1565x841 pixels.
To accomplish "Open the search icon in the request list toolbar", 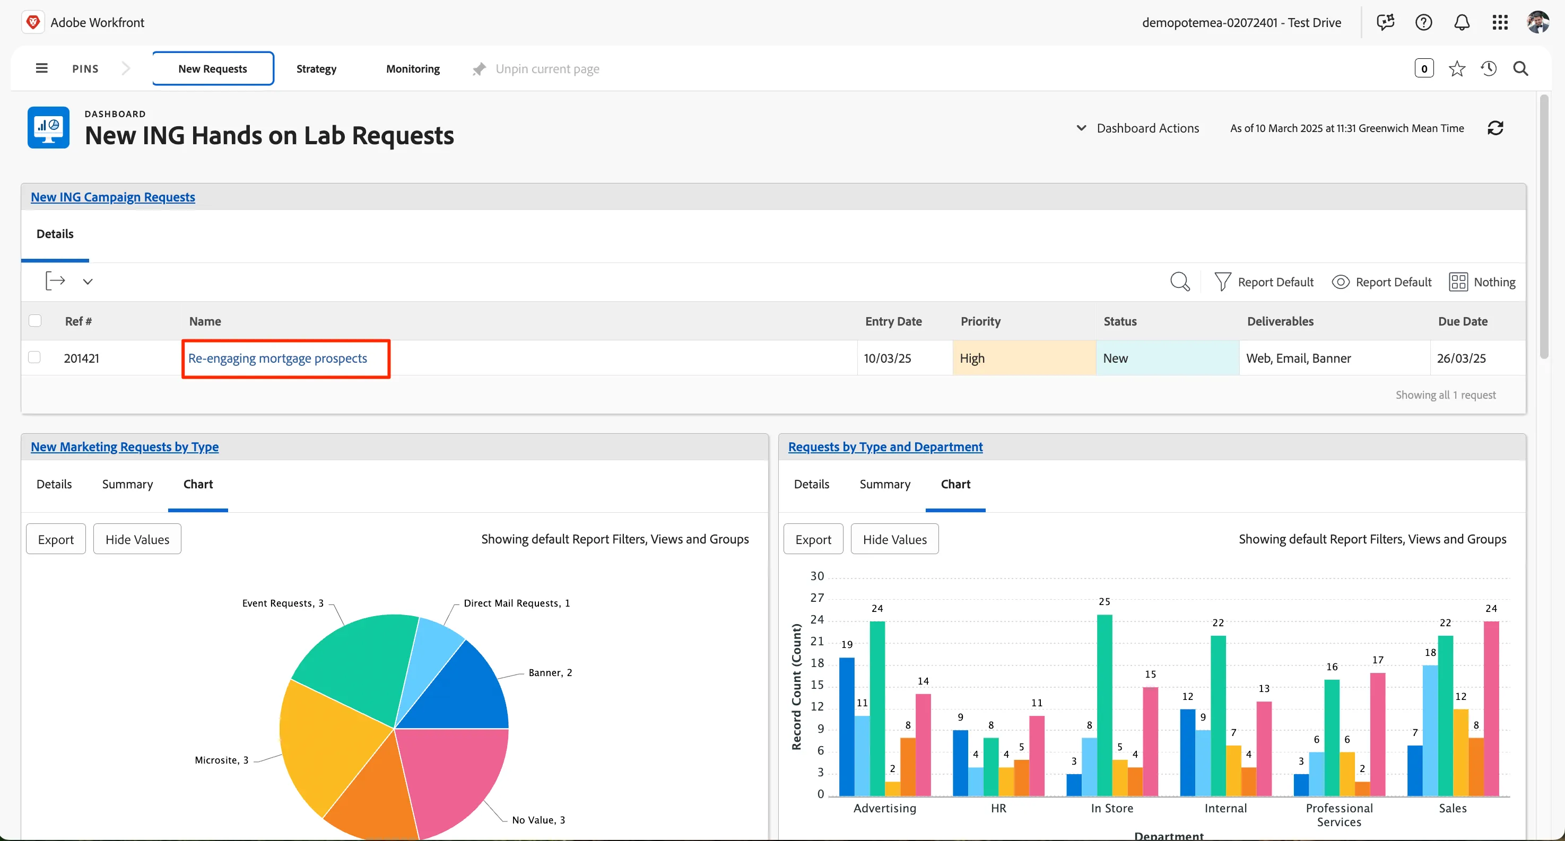I will coord(1180,282).
